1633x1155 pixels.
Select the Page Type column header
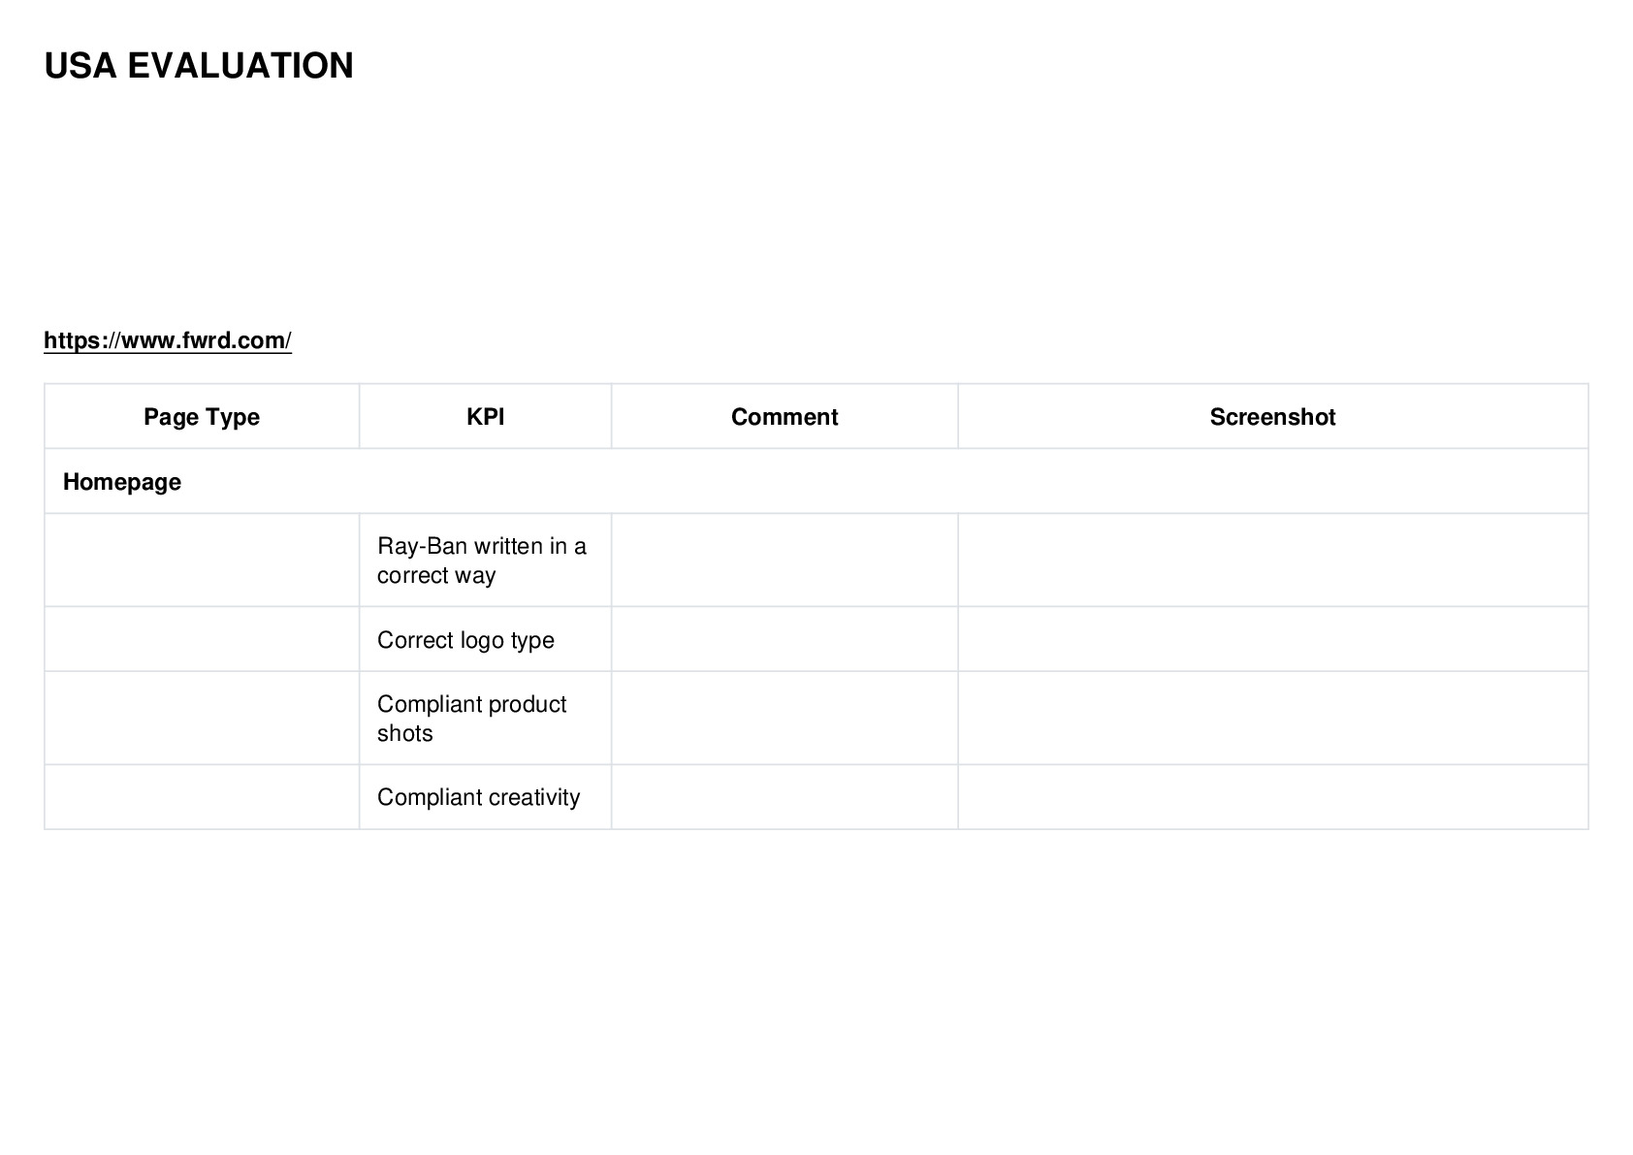(x=202, y=416)
